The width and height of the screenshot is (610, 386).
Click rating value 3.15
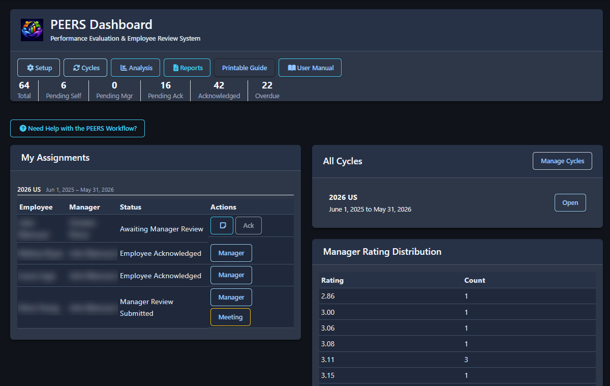[x=328, y=375]
